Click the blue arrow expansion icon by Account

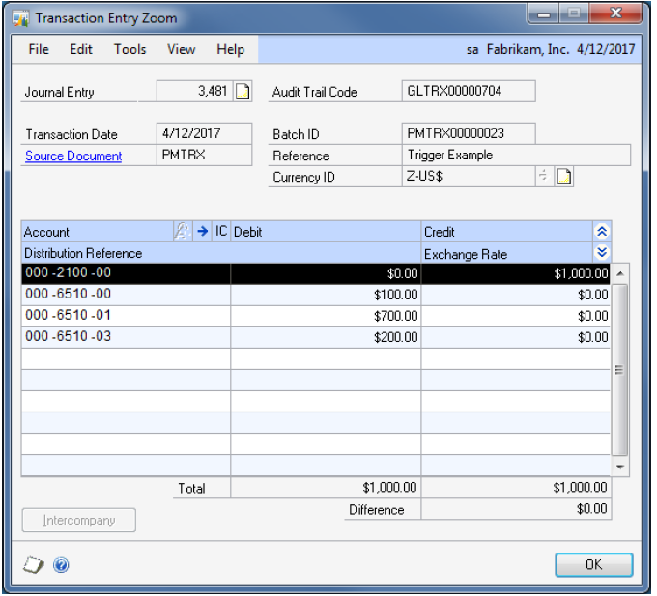point(202,232)
